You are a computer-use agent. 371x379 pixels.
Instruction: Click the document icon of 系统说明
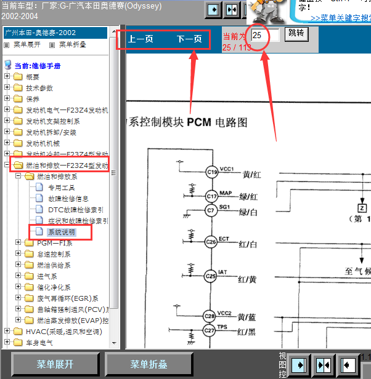point(39,231)
